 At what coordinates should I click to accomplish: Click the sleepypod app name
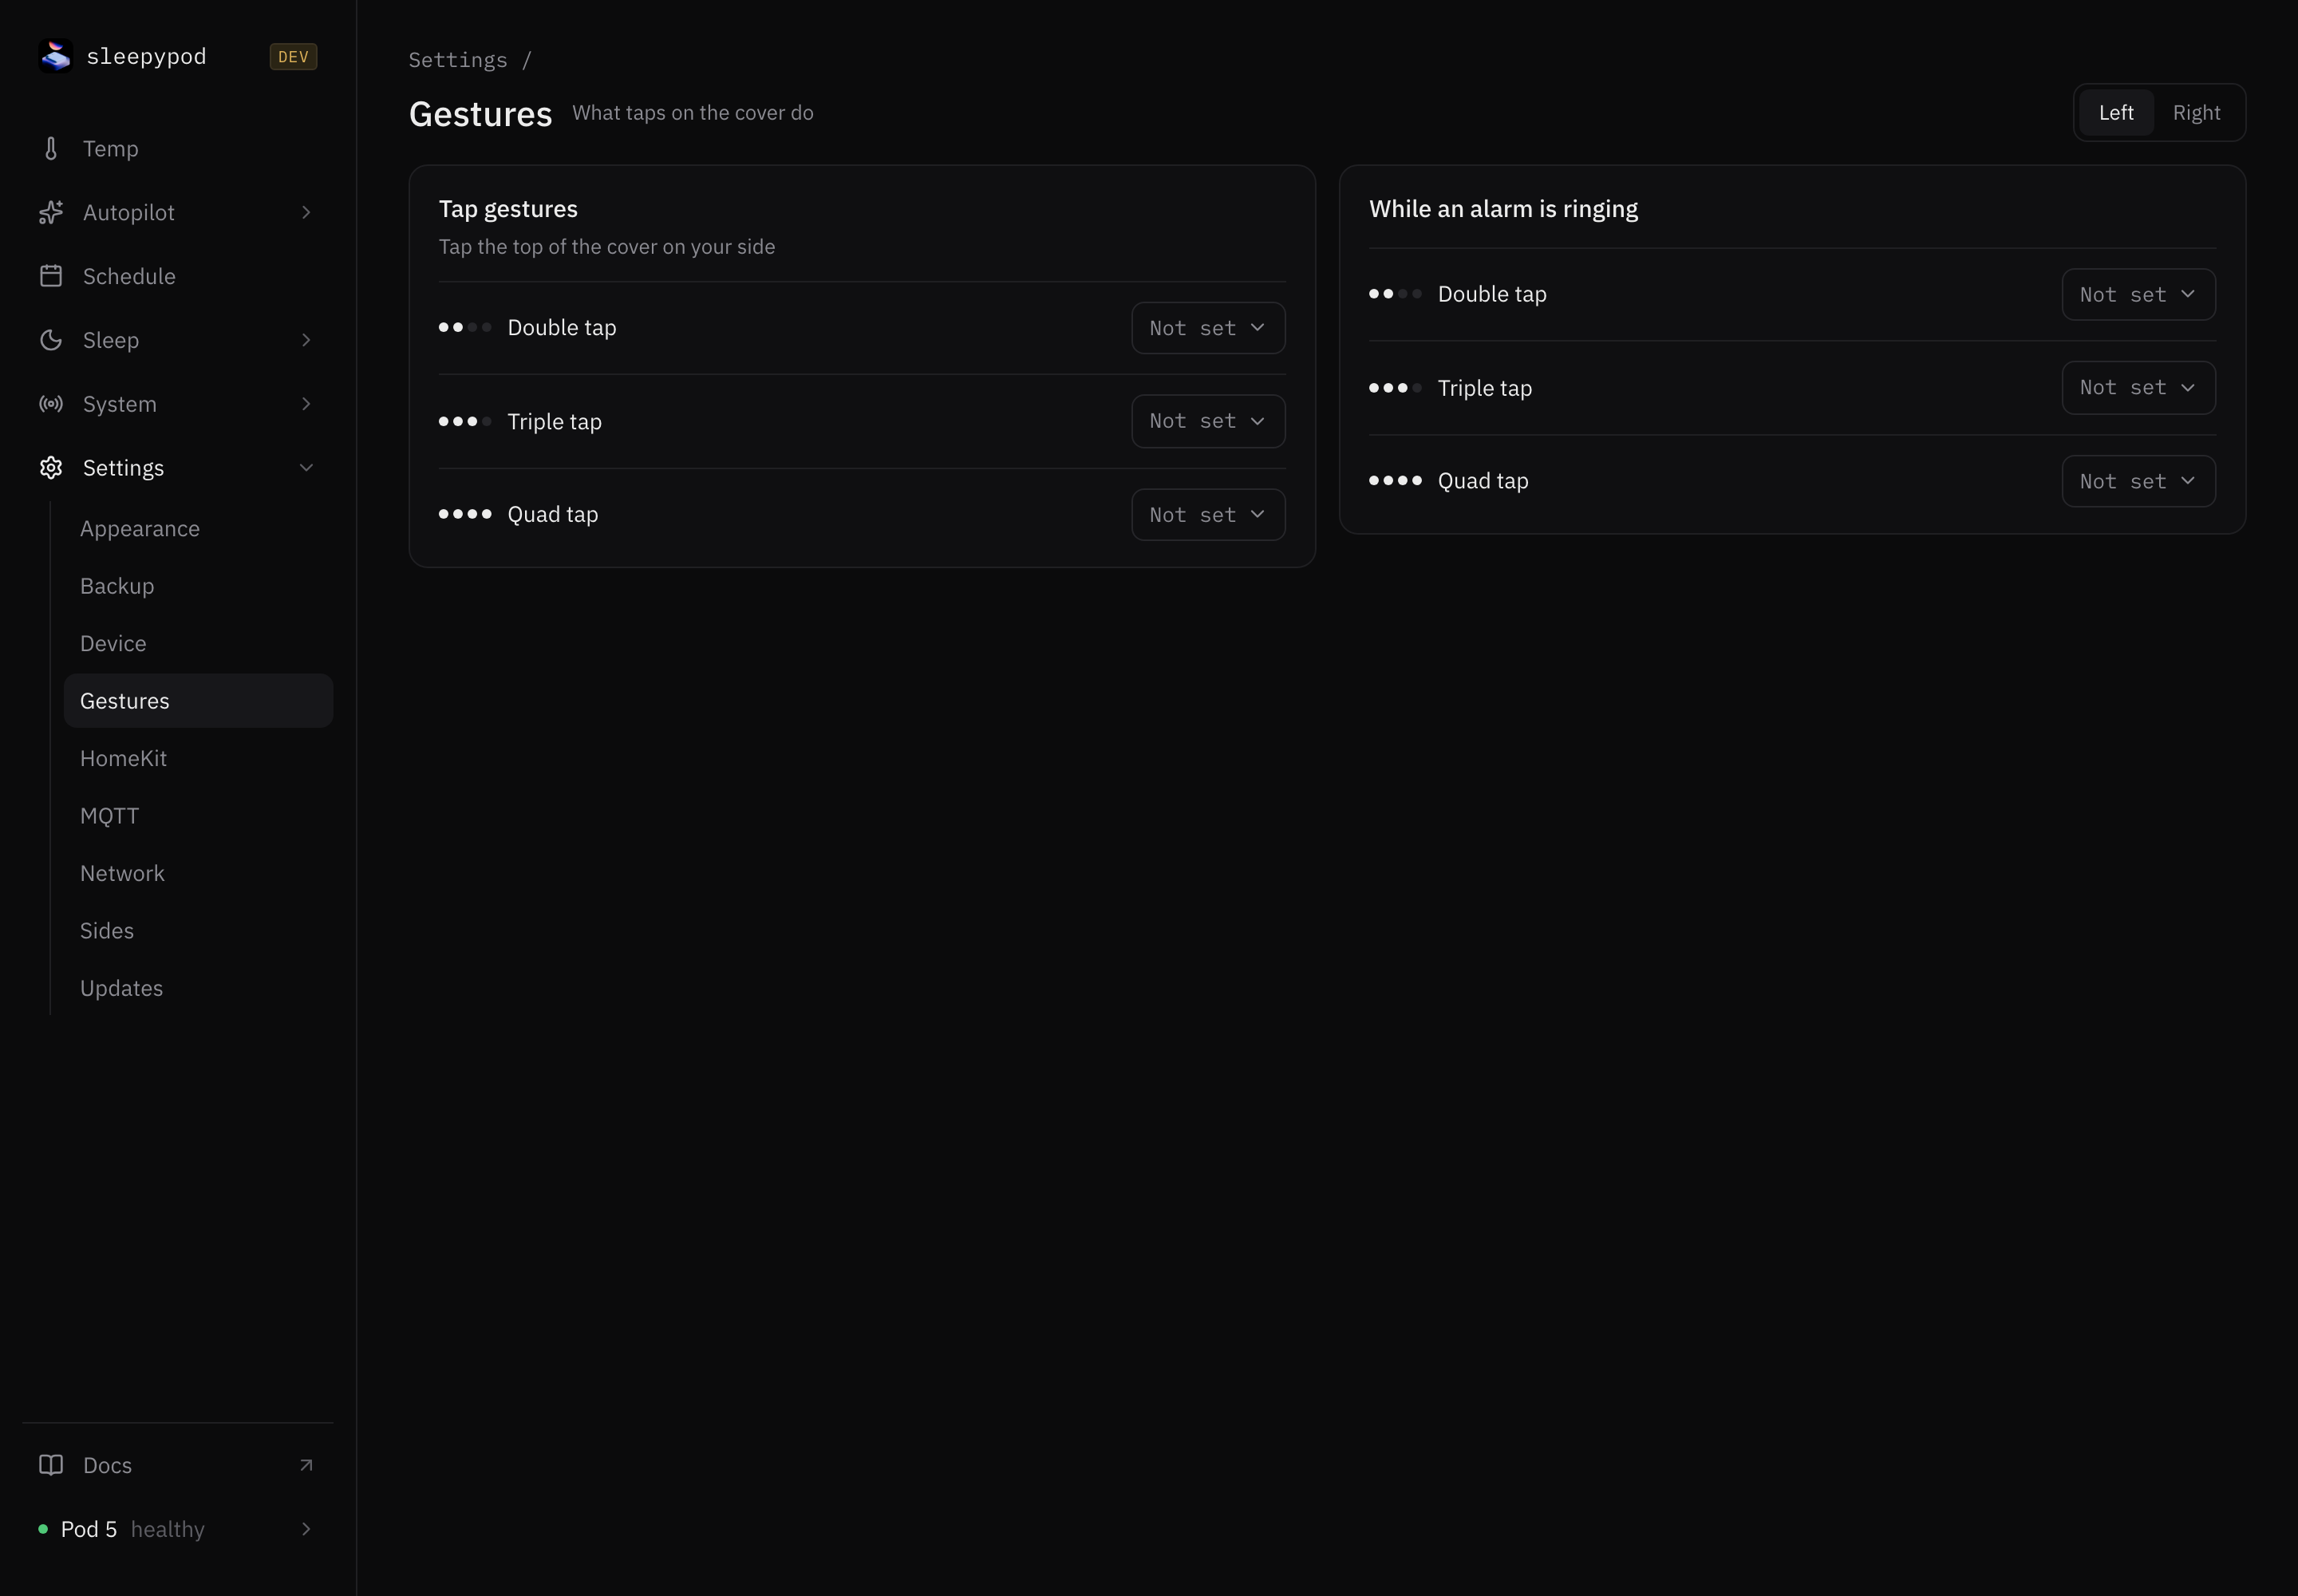pos(146,57)
